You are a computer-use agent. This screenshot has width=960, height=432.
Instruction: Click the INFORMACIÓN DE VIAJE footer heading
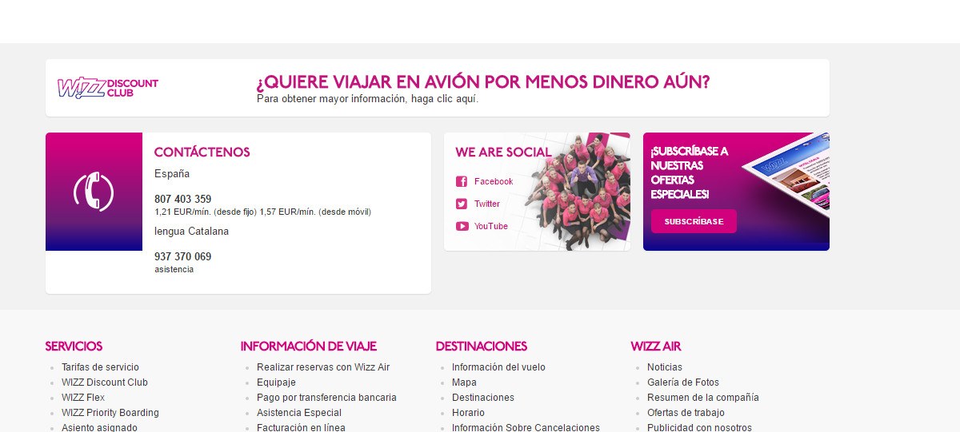click(308, 347)
